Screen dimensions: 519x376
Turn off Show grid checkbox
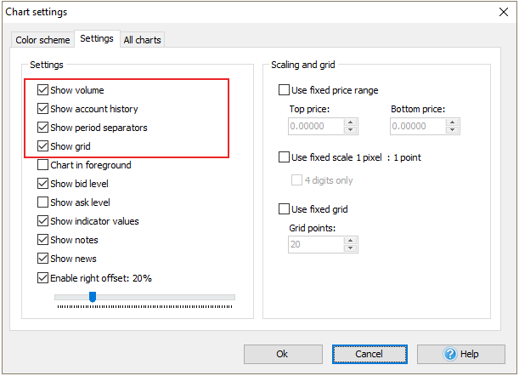[43, 146]
